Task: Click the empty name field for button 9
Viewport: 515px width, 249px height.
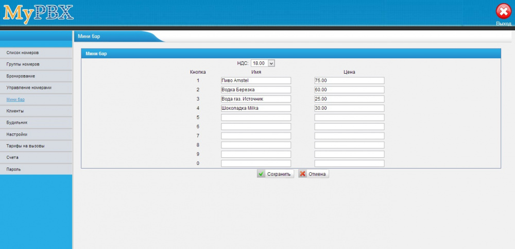Action: pos(256,154)
